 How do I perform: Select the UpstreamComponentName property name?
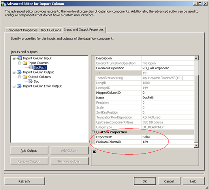[115, 122]
